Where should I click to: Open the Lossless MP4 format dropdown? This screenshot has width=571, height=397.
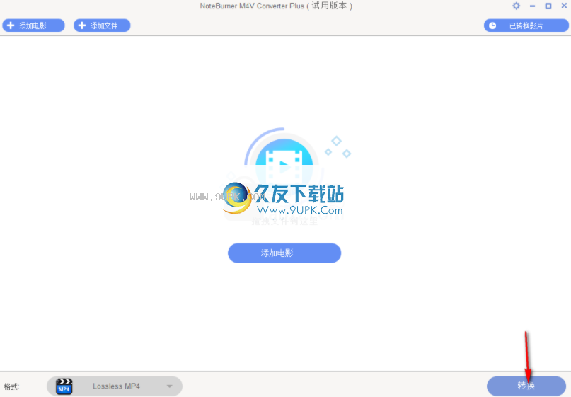coord(115,386)
